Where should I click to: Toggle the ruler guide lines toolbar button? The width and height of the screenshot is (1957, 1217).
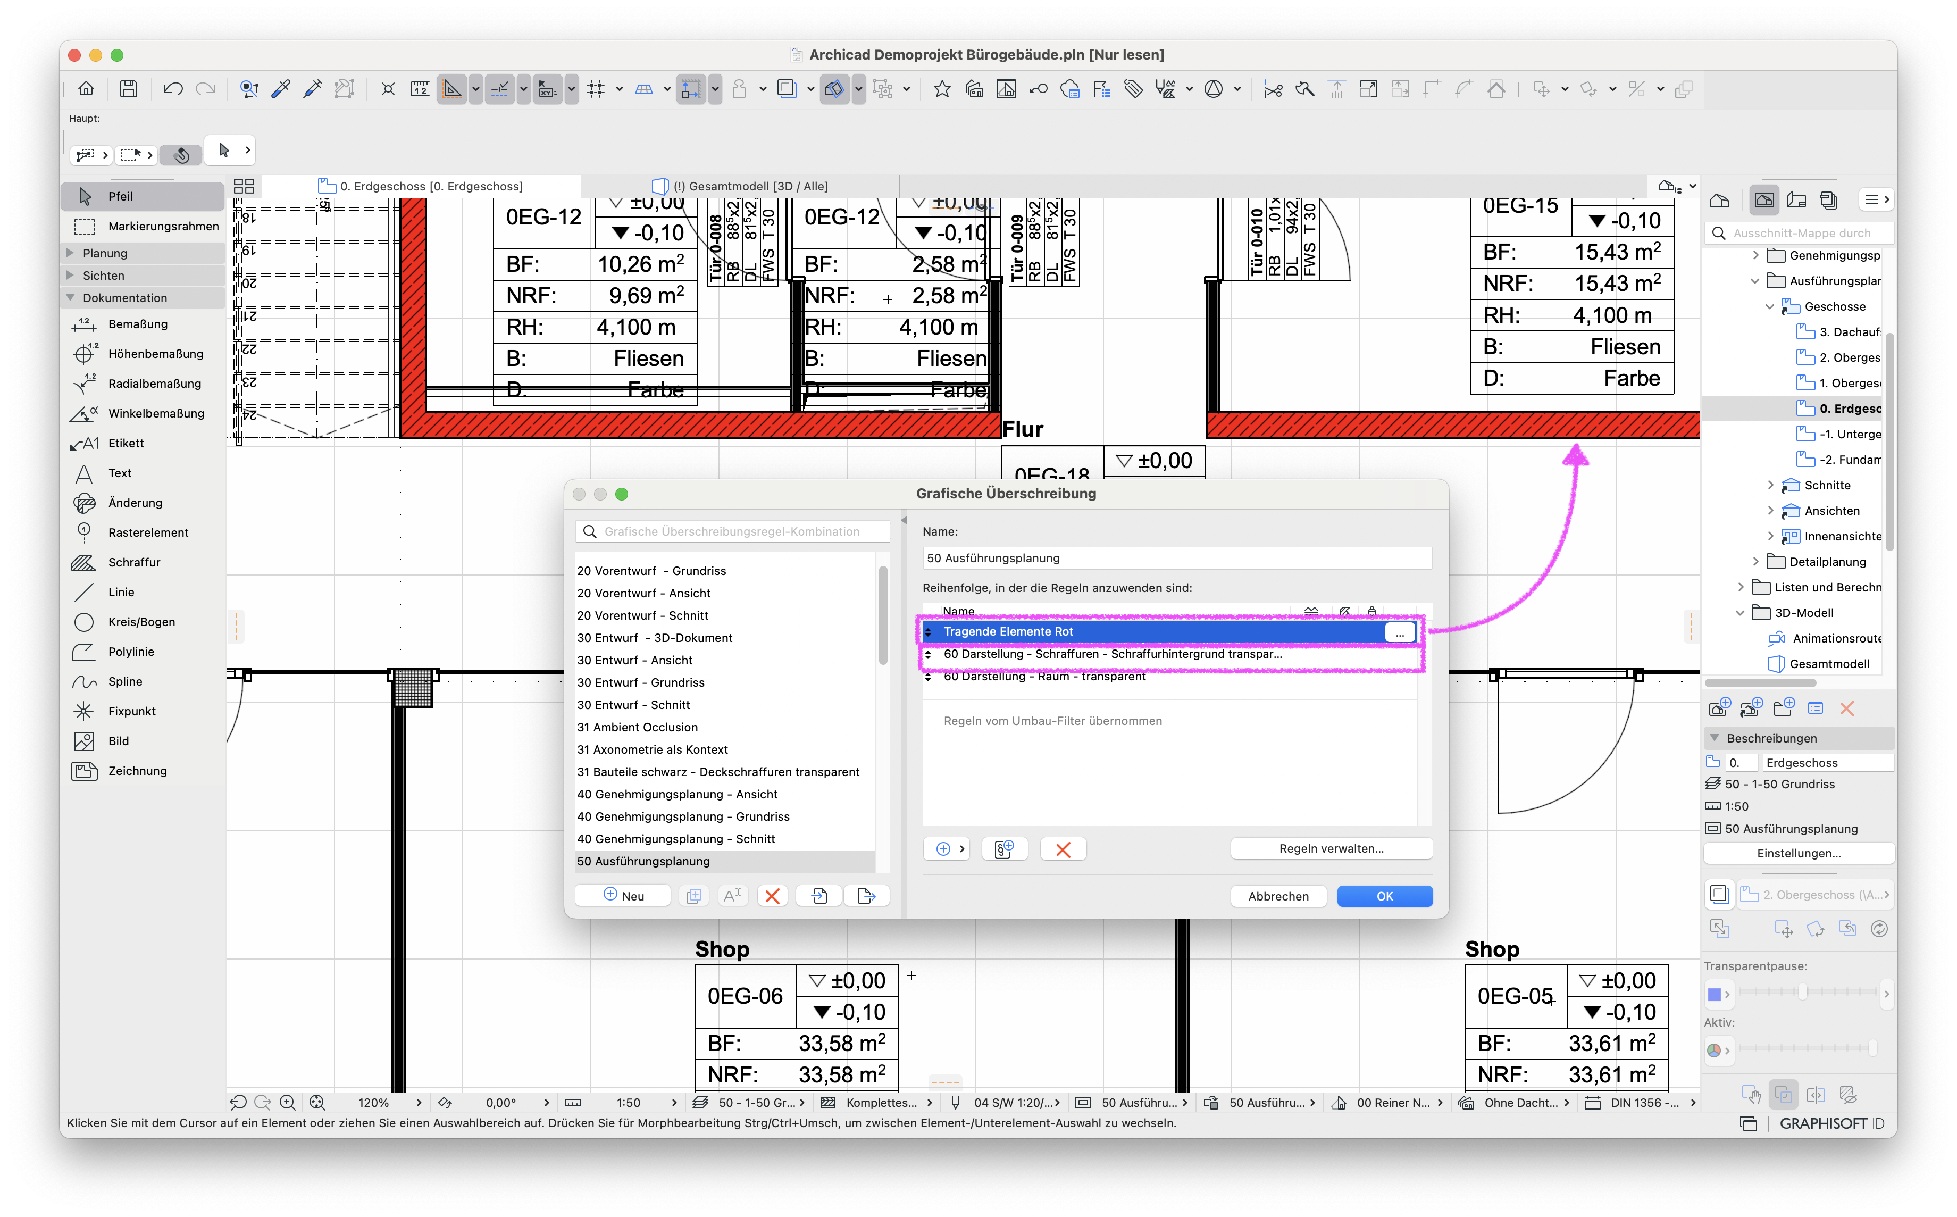click(x=452, y=88)
